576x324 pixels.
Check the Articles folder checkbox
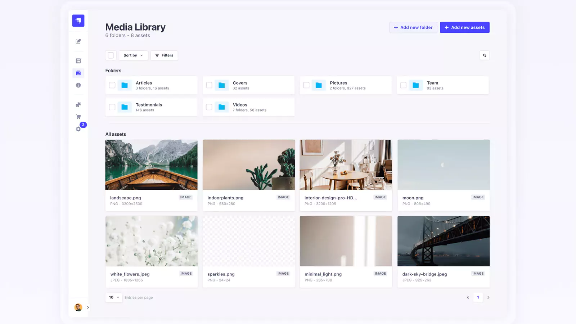pos(112,85)
